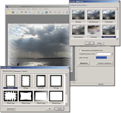Click the last icon in the toolbar
The height and width of the screenshot is (113, 121).
click(x=67, y=12)
